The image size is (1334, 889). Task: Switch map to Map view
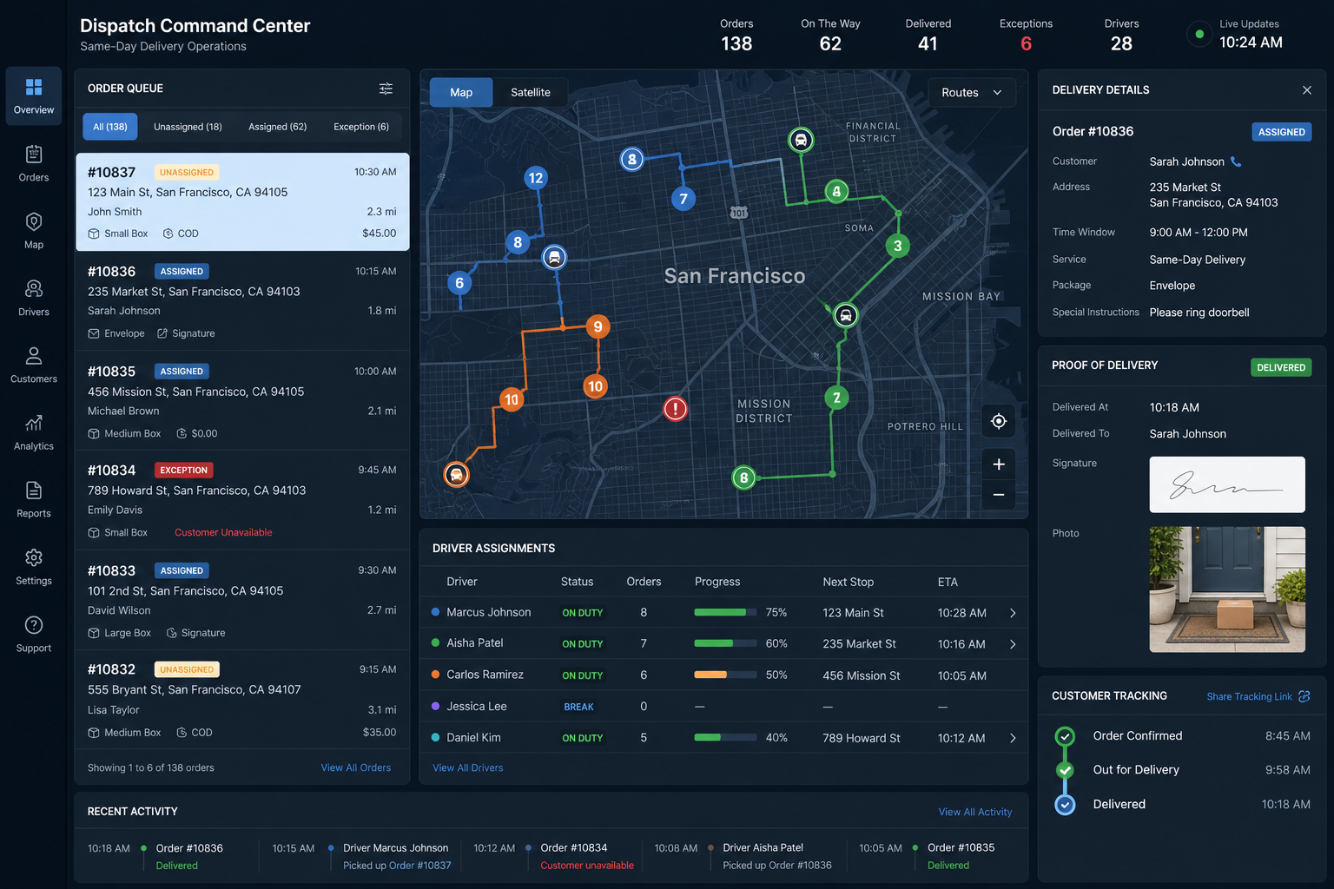tap(461, 92)
